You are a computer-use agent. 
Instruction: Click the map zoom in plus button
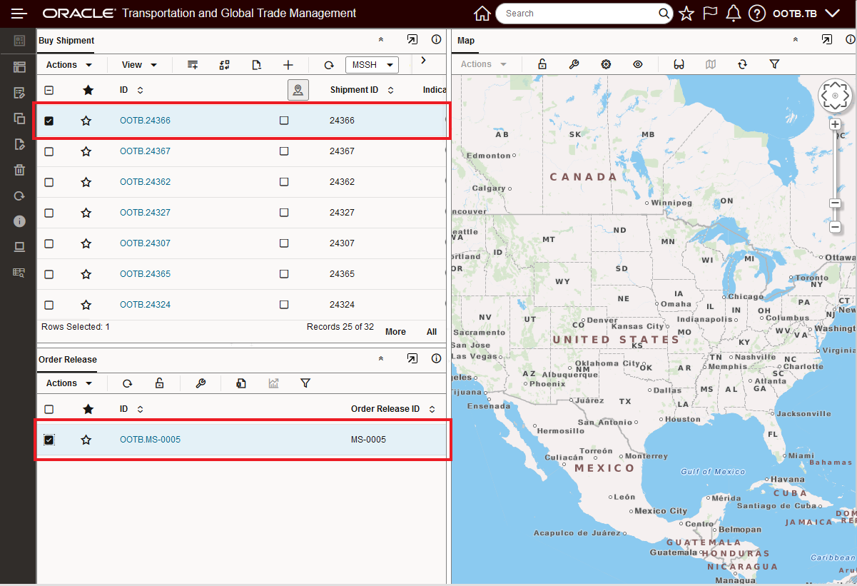(x=835, y=124)
